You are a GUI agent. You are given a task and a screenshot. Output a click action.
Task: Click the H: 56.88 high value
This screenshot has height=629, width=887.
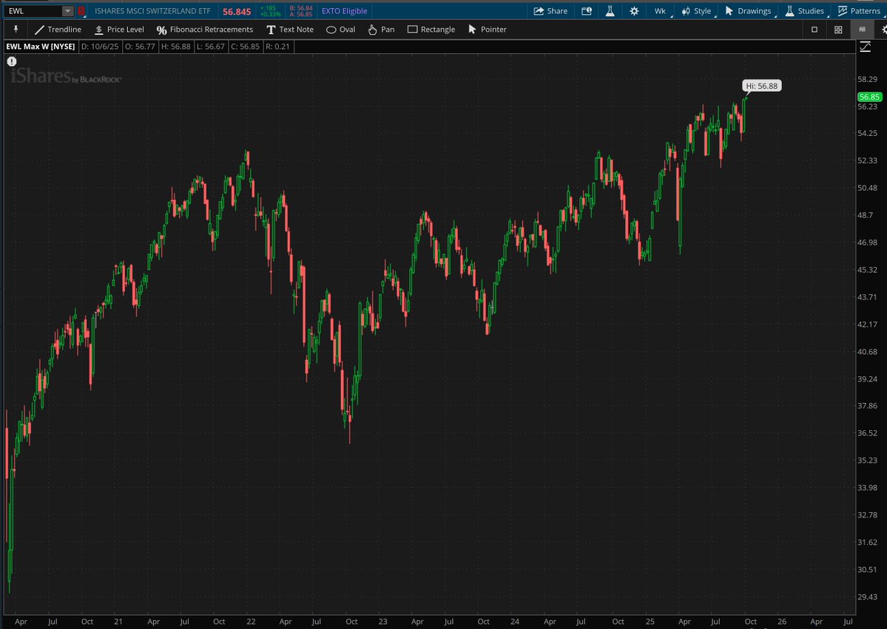[x=175, y=47]
